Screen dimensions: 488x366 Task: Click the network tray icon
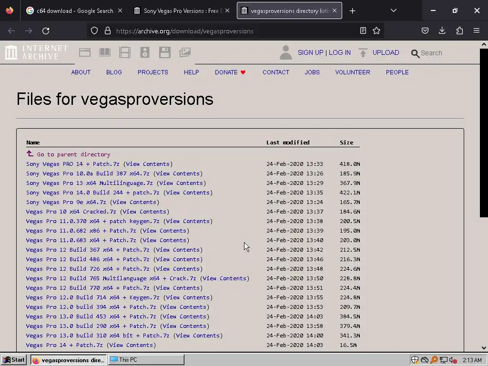pyautogui.click(x=444, y=360)
